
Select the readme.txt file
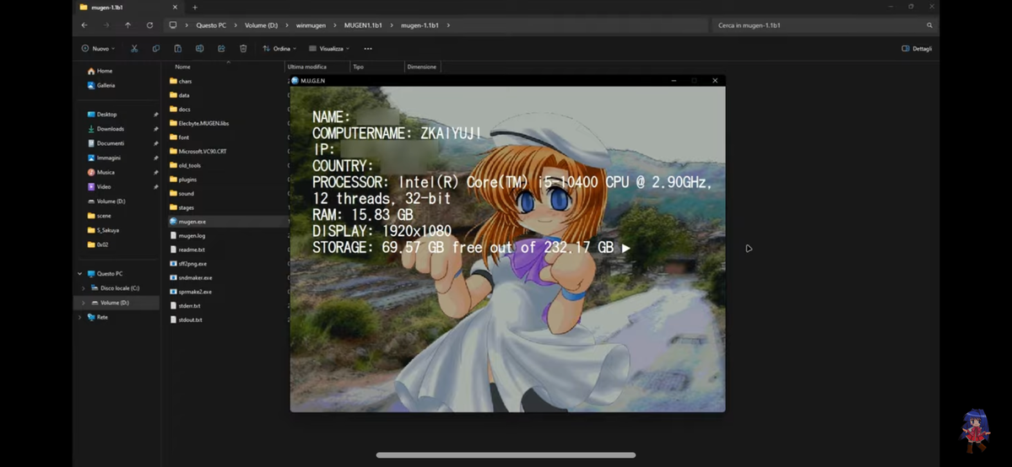(x=187, y=250)
